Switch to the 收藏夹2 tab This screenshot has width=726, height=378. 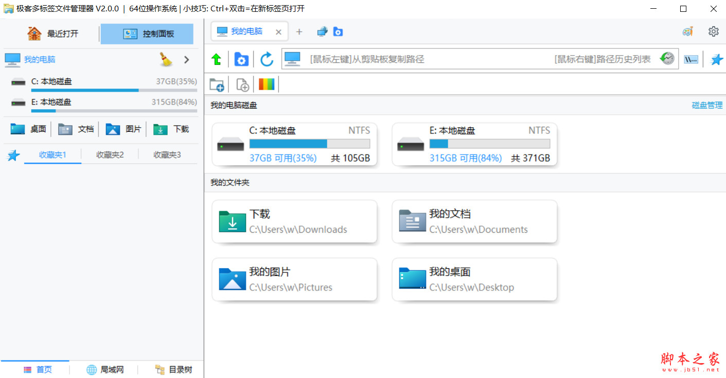(x=110, y=154)
